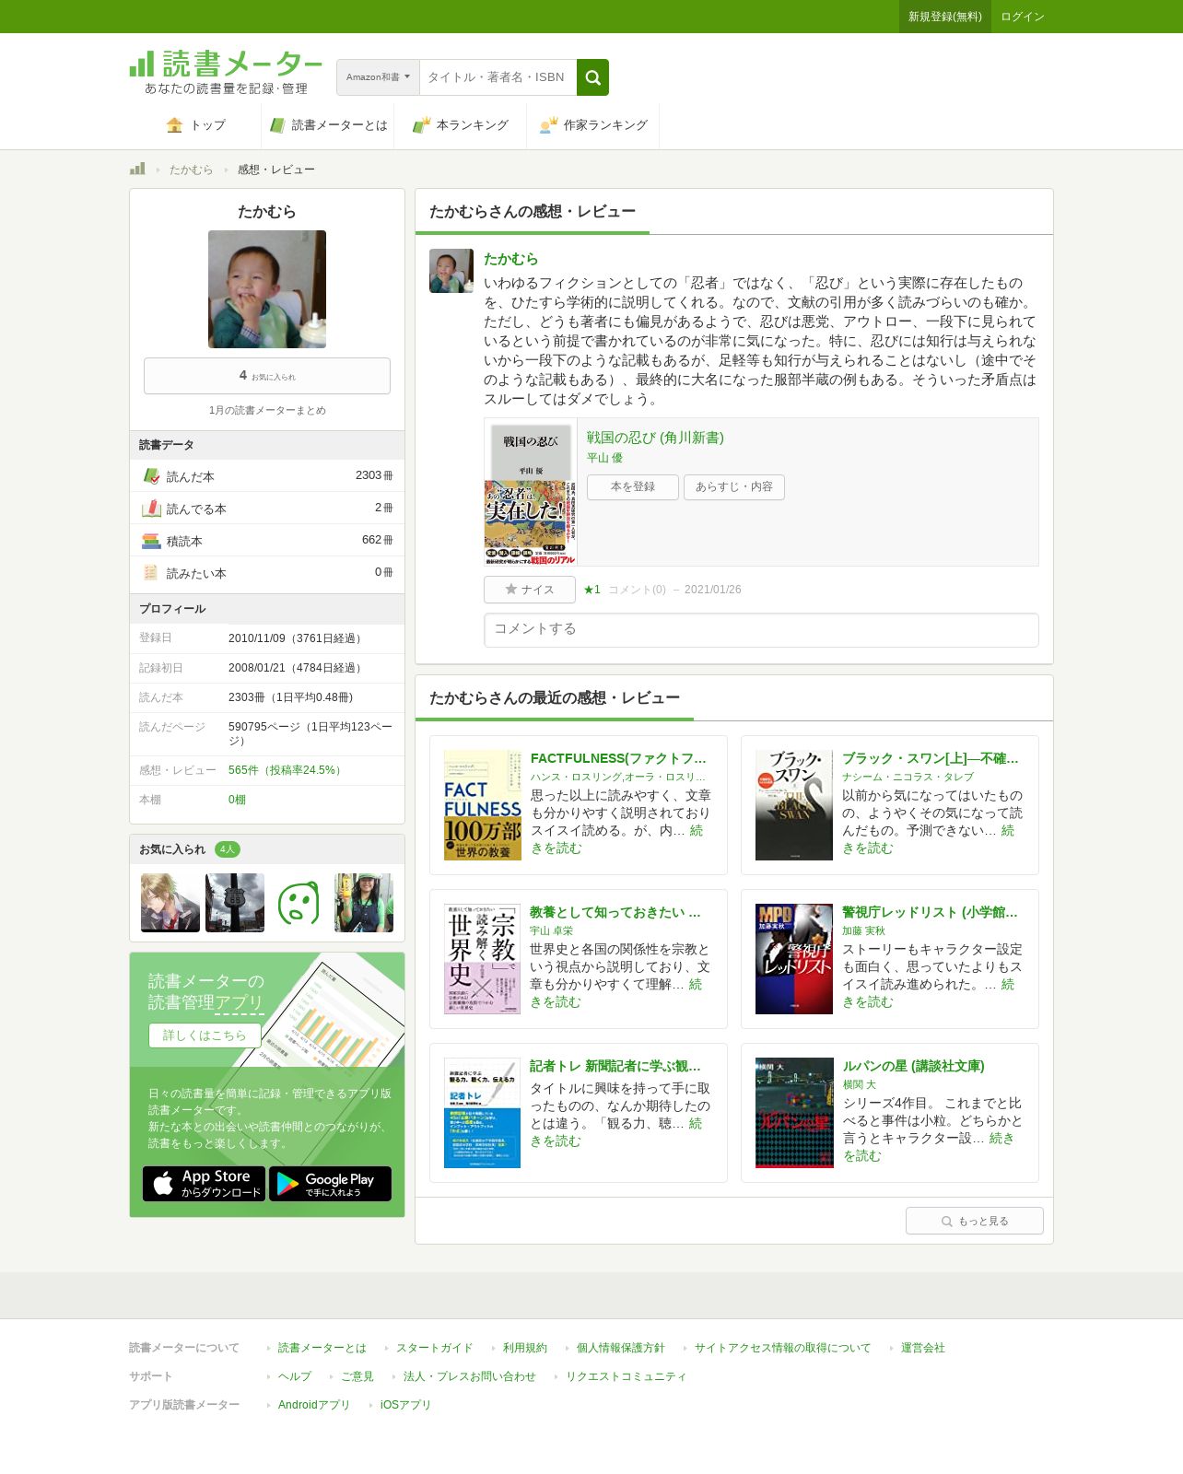Click the author link 平山 優
Screen dimensions: 1183x1474
(x=604, y=458)
